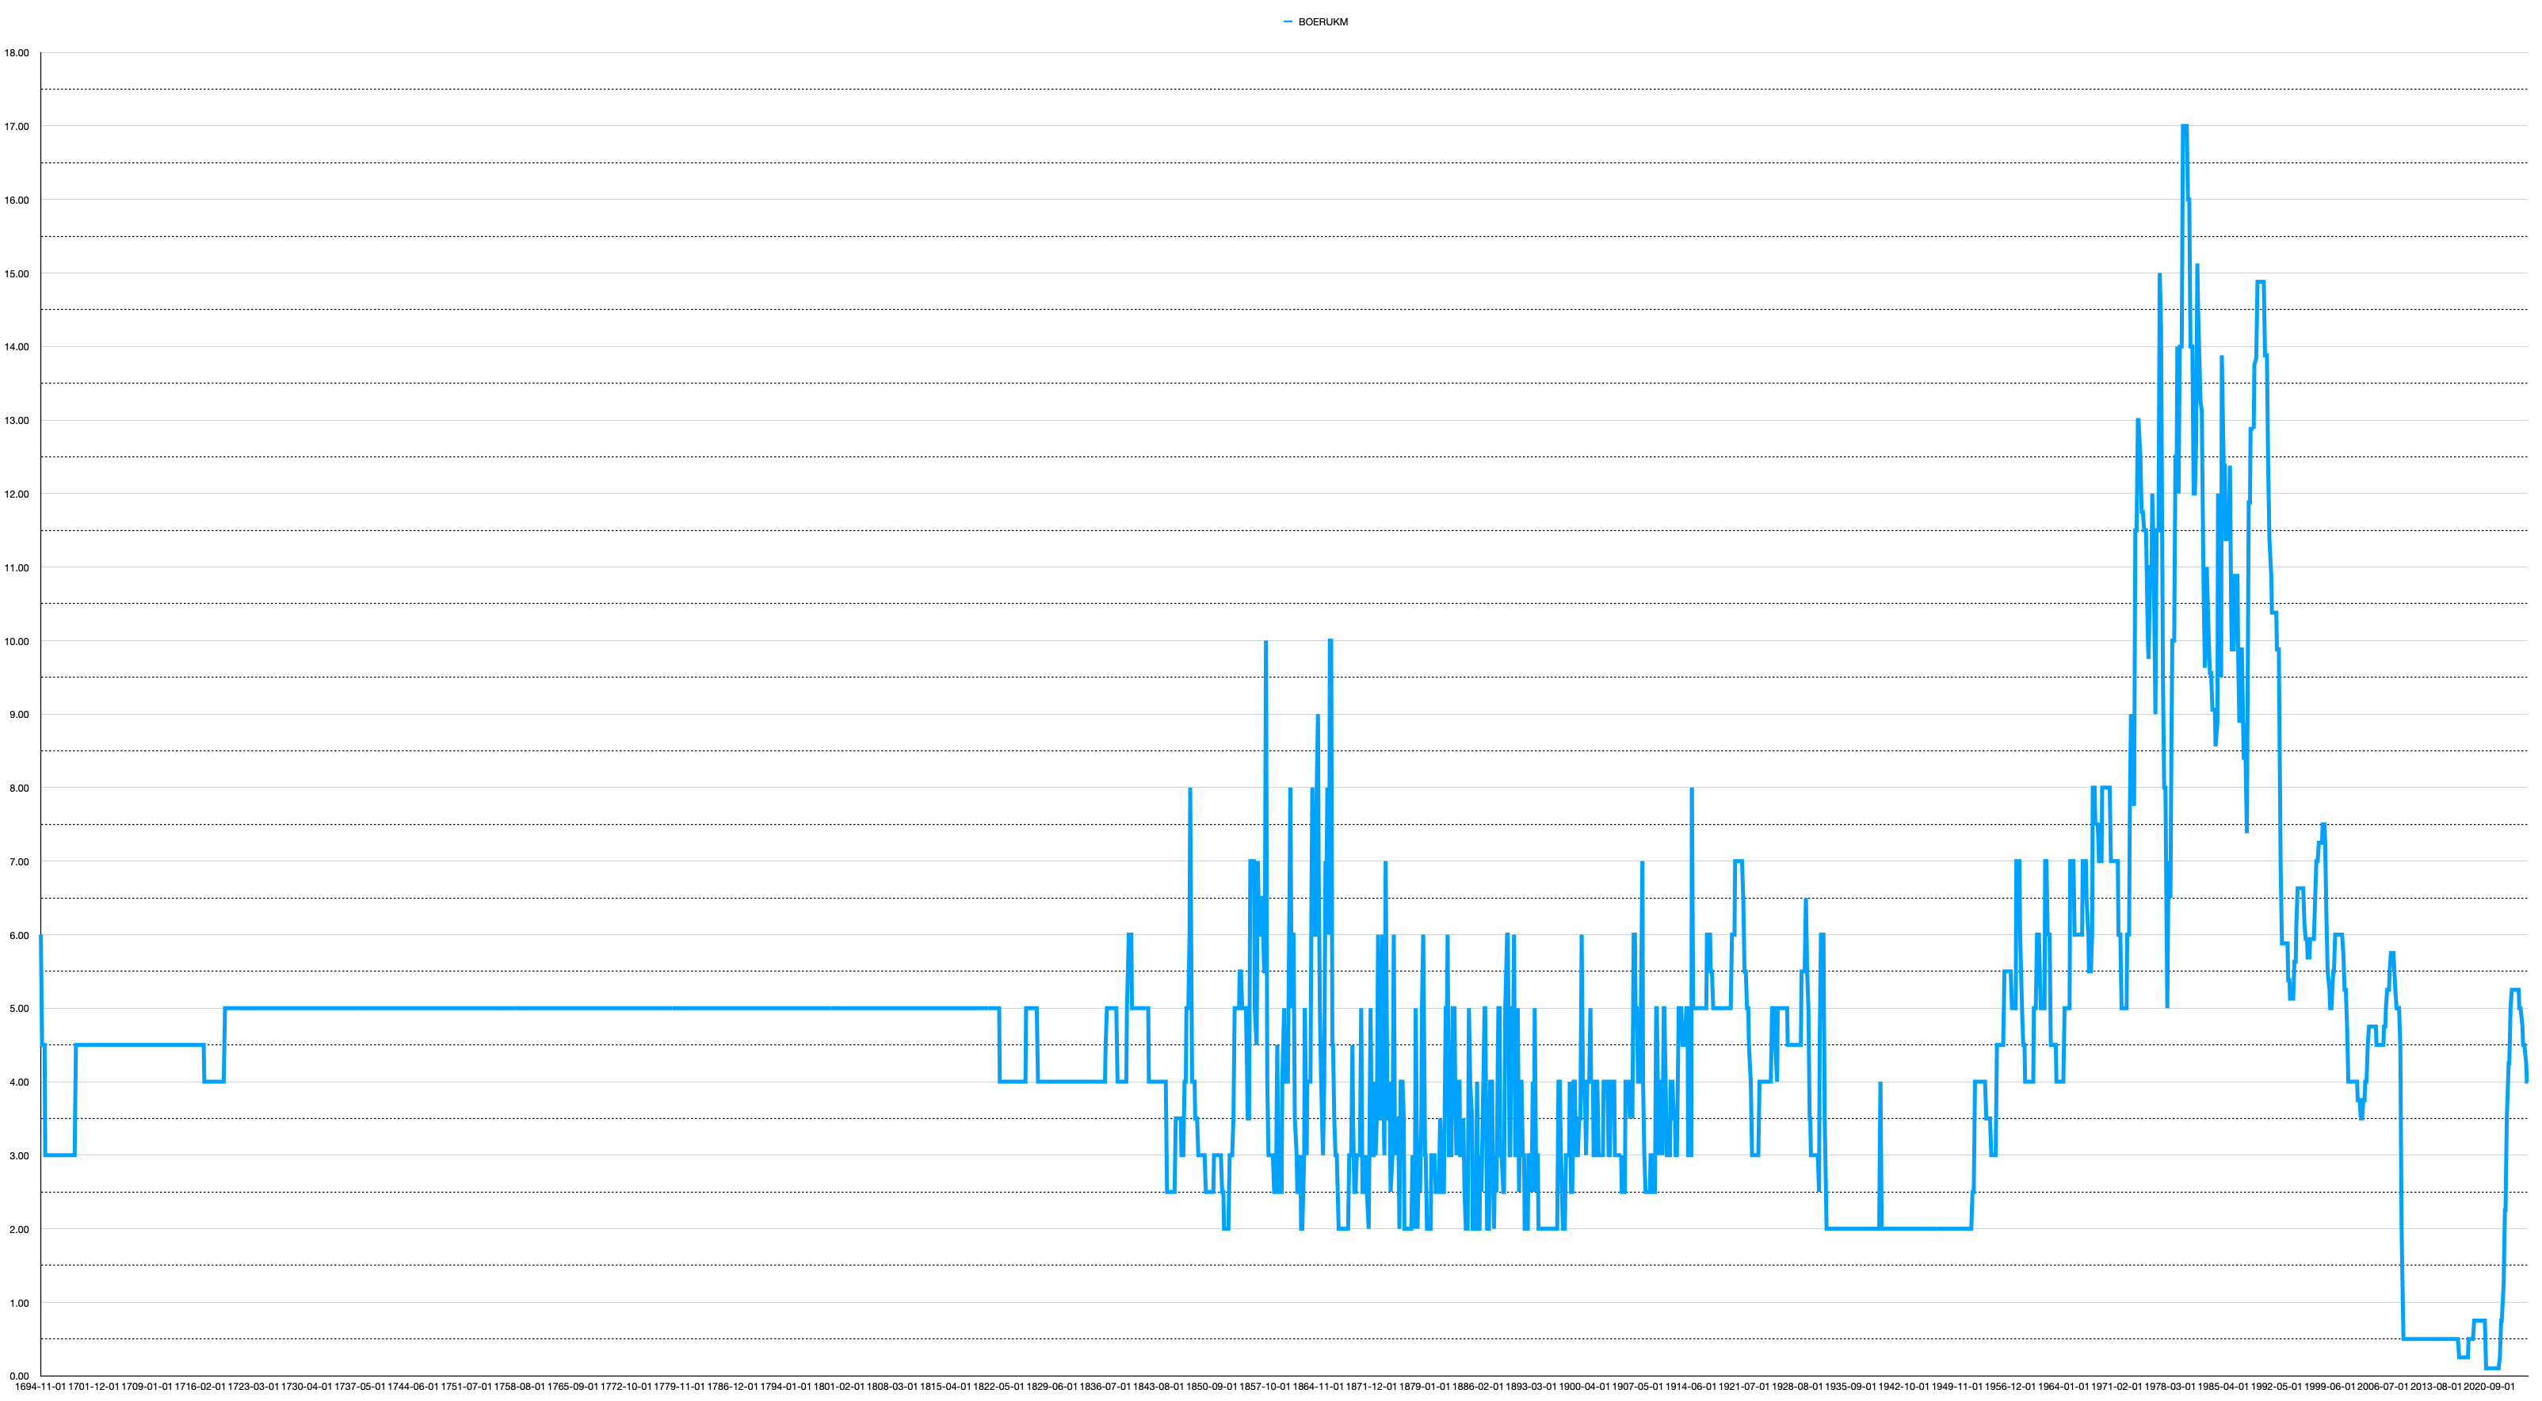Click the 1978-03-01 x-axis date label
The width and height of the screenshot is (2542, 1401).
[x=2171, y=1386]
